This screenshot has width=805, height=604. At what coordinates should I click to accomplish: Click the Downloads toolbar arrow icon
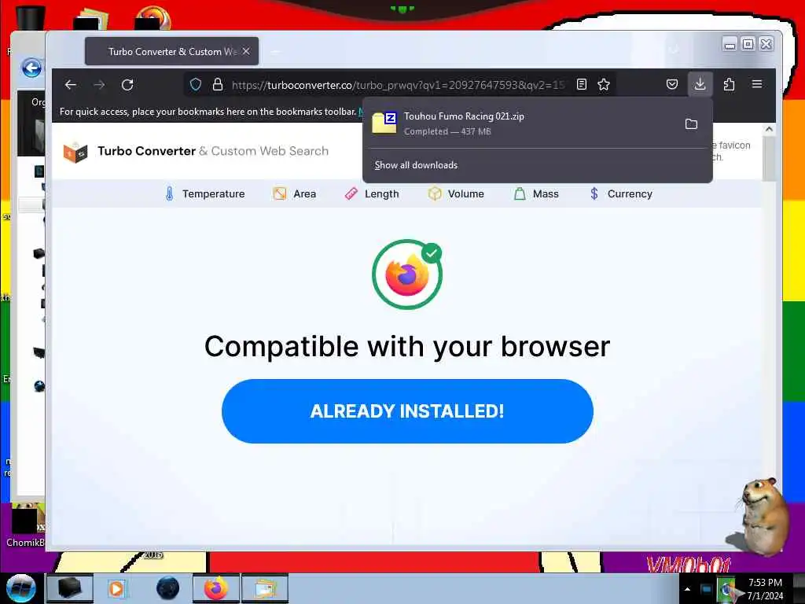coord(700,84)
